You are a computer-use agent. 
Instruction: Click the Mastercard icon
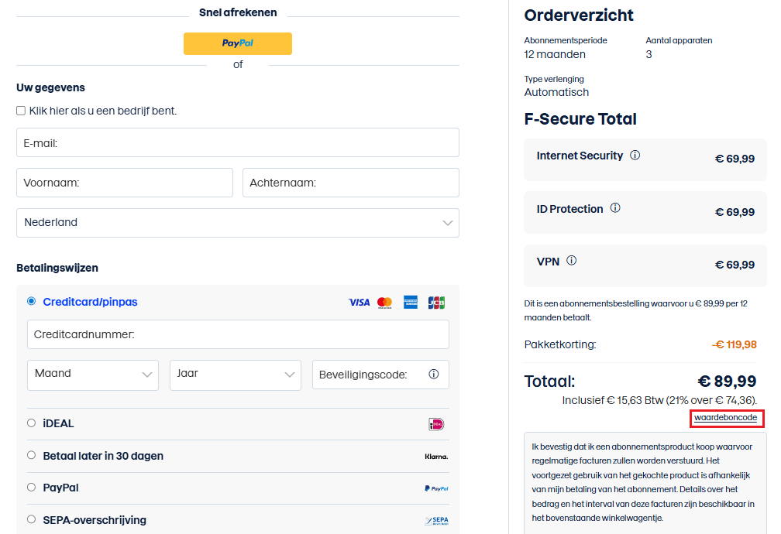pyautogui.click(x=384, y=302)
